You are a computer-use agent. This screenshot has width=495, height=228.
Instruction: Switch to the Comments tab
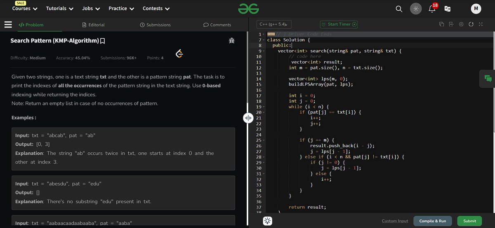pos(217,25)
